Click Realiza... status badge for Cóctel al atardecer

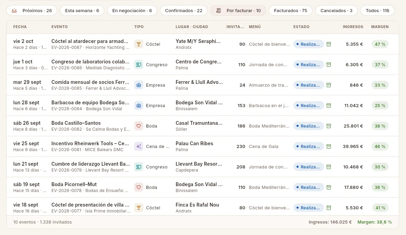point(308,44)
